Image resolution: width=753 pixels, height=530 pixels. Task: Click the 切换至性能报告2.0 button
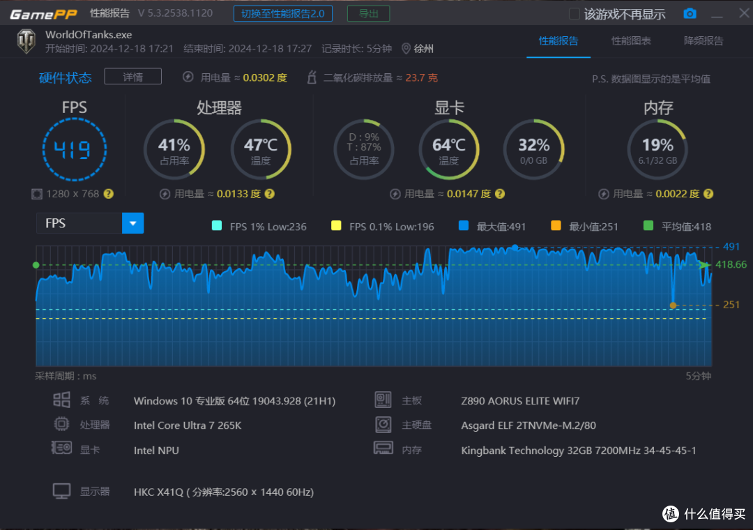pos(283,13)
